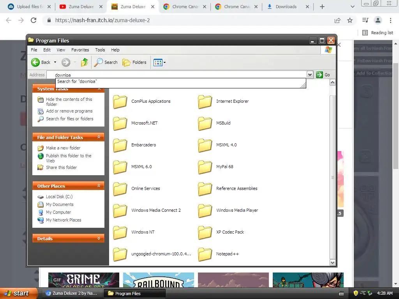Select the Windows Media Connect 2 folder icon
The width and height of the screenshot is (399, 299).
[120, 211]
